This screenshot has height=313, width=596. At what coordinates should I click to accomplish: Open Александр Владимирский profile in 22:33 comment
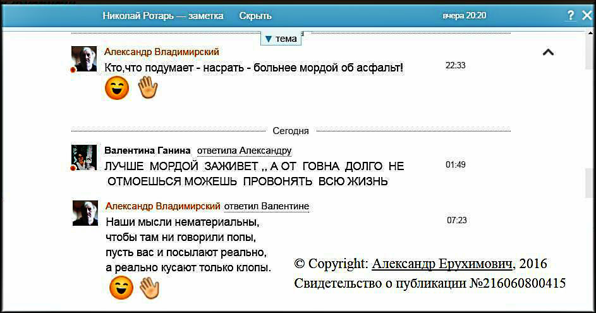coord(162,52)
